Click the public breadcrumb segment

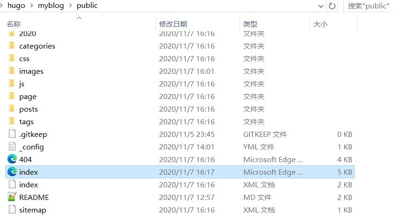pyautogui.click(x=87, y=6)
